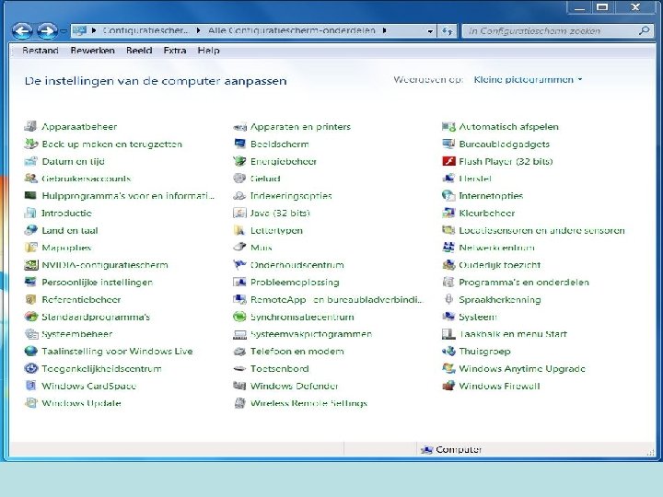663x497 pixels.
Task: Click the Synchronisatiecentrum icon
Action: tap(239, 317)
